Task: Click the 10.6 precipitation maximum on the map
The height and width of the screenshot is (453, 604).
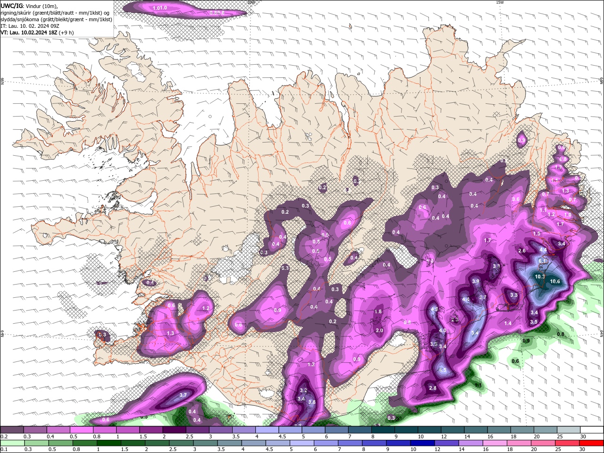Action: [x=555, y=282]
